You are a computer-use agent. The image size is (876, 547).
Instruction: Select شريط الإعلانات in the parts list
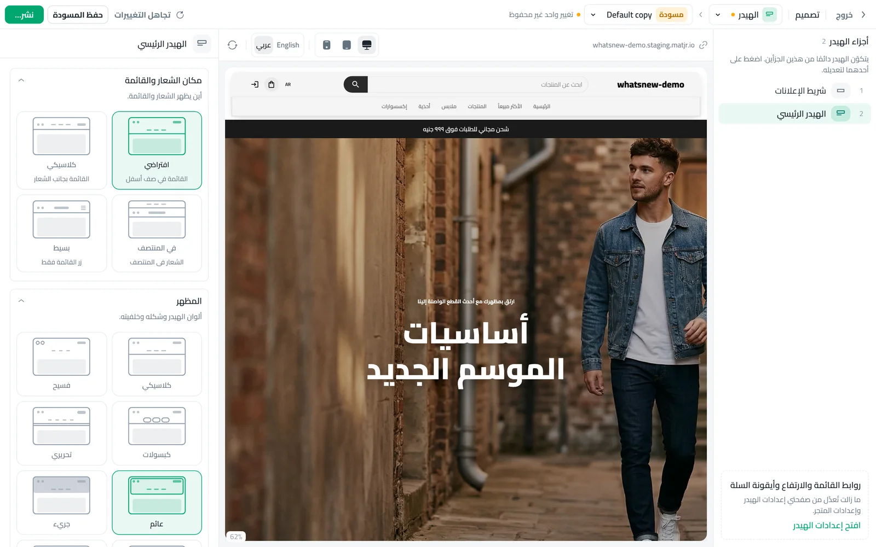(794, 90)
